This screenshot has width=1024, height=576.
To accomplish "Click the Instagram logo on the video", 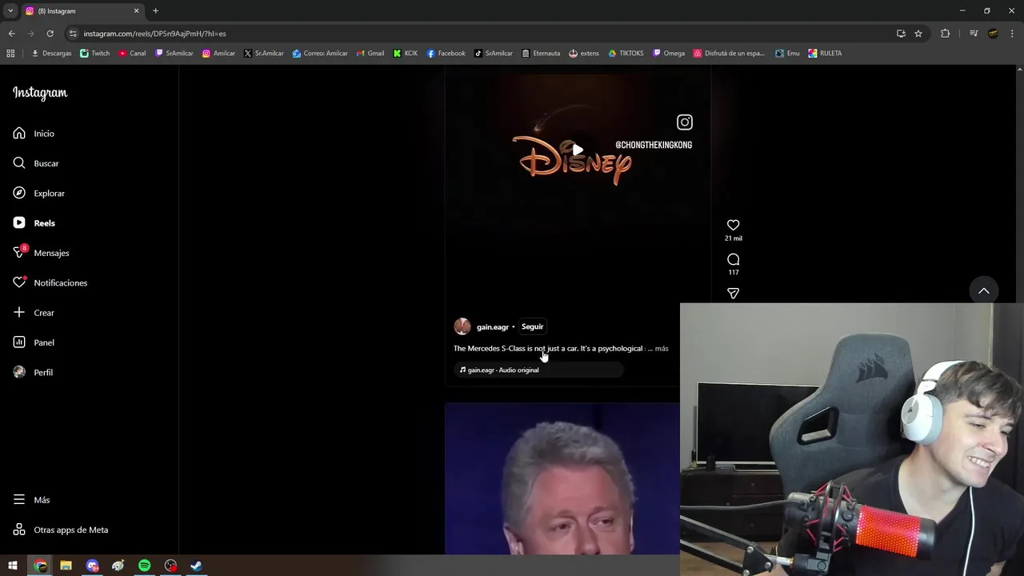I will point(685,122).
